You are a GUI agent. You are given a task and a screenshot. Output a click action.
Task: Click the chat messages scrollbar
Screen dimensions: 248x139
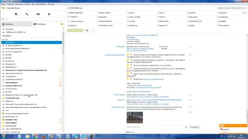[x=247, y=117]
